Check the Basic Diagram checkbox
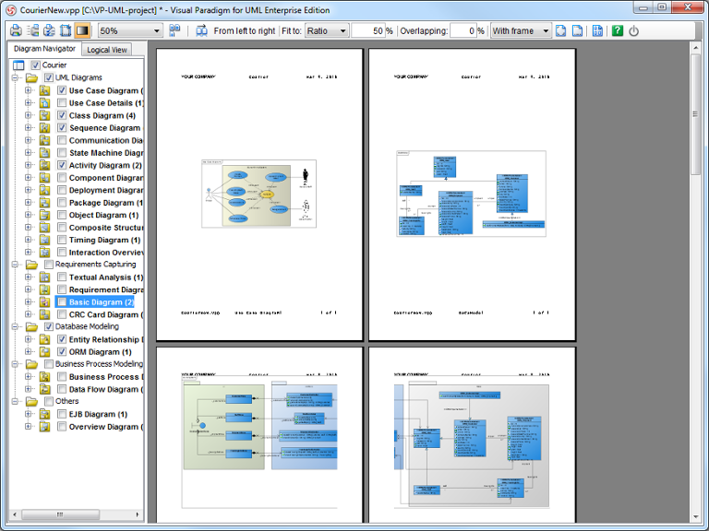The image size is (709, 531). click(x=62, y=301)
